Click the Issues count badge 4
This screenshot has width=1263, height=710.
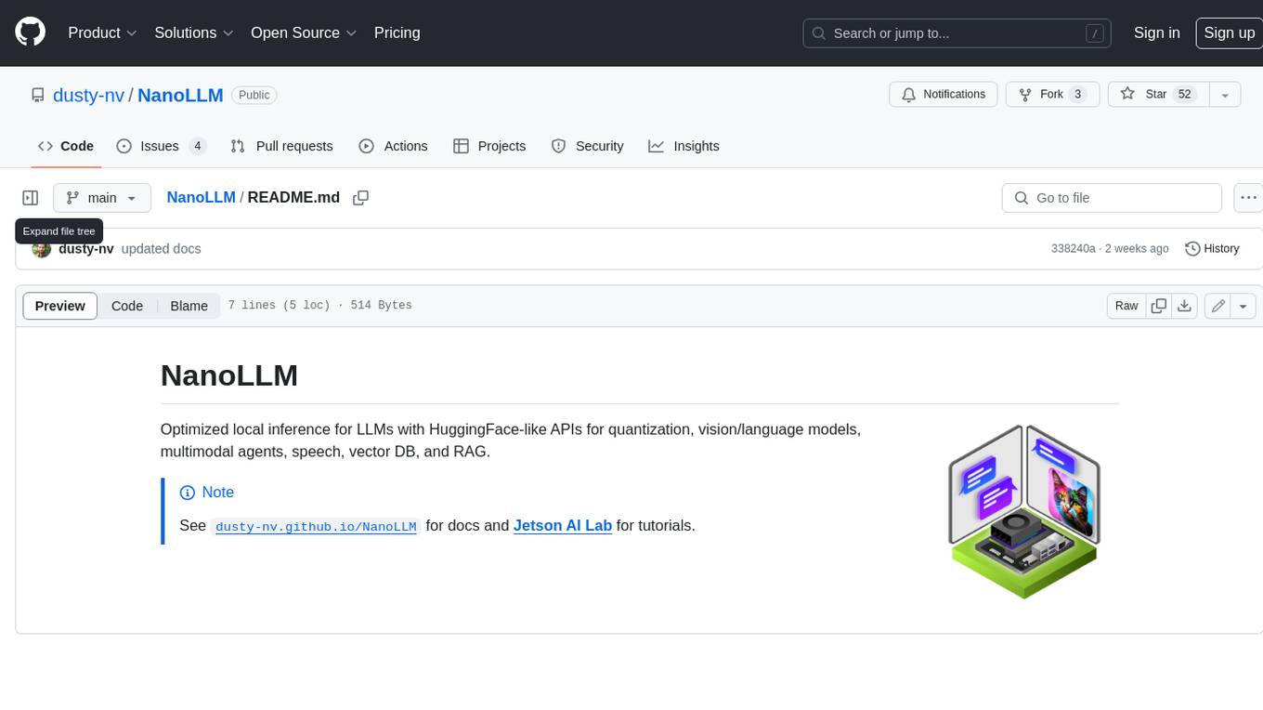197,146
